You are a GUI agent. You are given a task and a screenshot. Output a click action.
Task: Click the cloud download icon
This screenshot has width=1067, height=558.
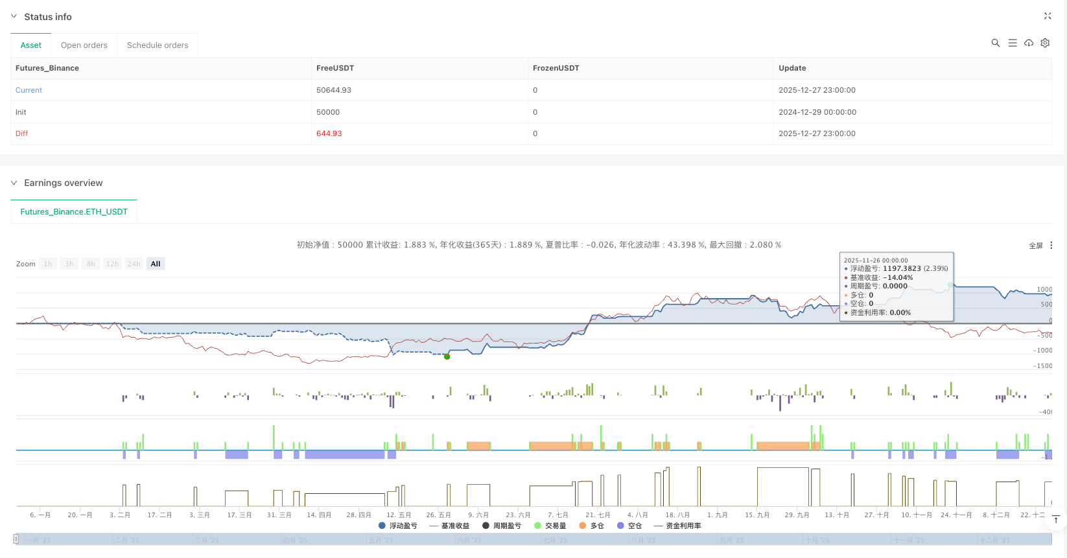click(x=1029, y=43)
